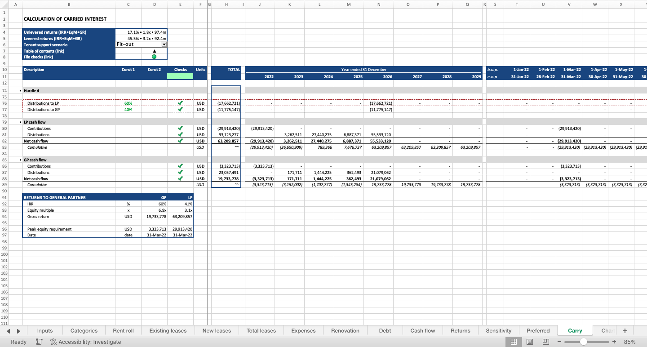Select the active Carry sheet tab
This screenshot has height=347, width=647.
pyautogui.click(x=575, y=331)
